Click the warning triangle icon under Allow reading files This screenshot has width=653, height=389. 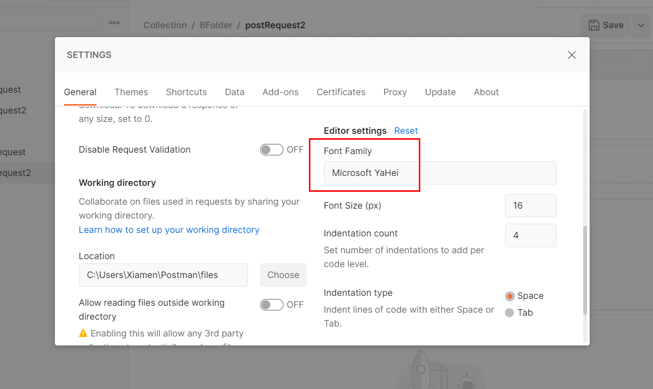[83, 333]
